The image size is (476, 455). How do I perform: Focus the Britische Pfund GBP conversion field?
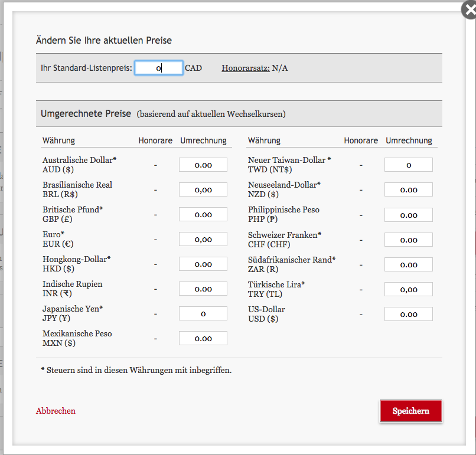tap(203, 214)
